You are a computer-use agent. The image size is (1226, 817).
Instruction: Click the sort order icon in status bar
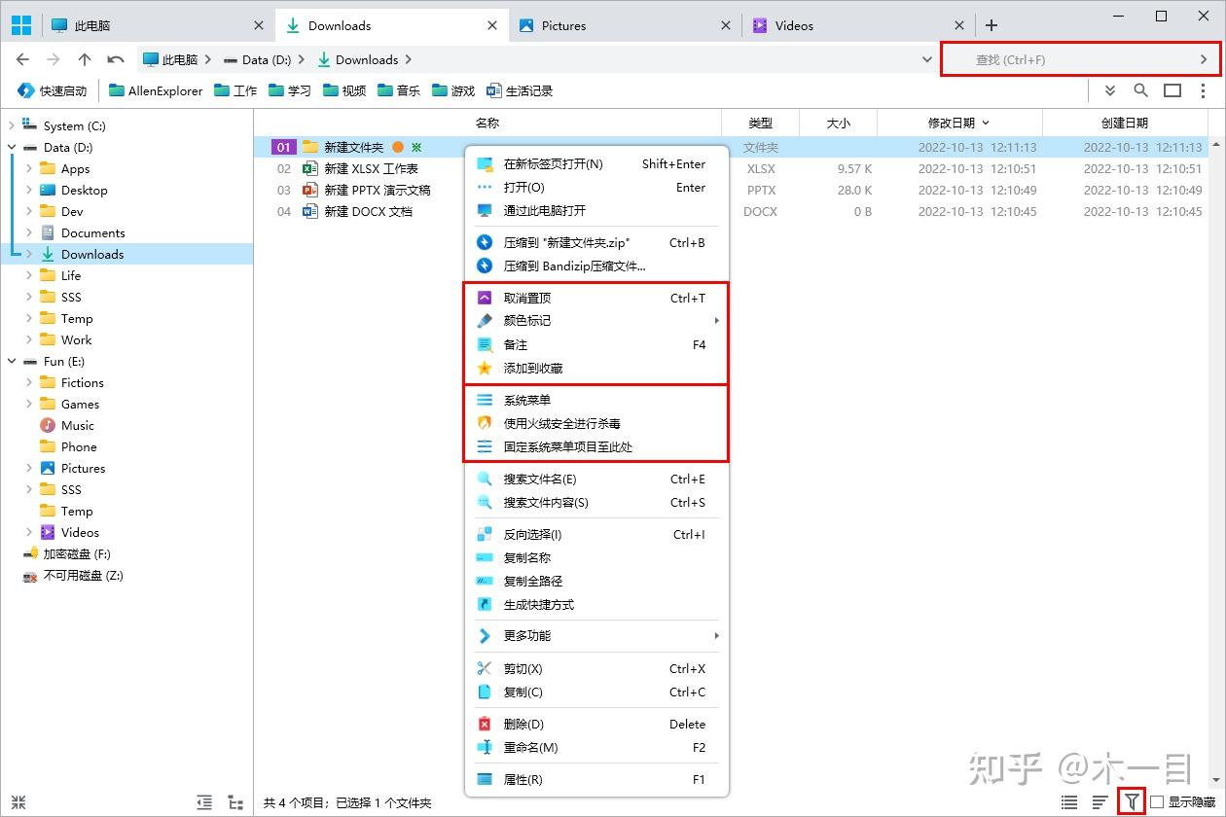click(1100, 800)
